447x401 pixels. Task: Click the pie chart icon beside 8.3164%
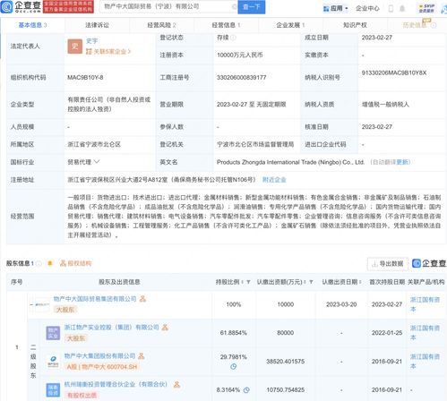246,390
